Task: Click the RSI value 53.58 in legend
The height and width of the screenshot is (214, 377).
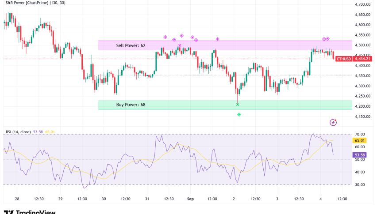Action: (38, 132)
